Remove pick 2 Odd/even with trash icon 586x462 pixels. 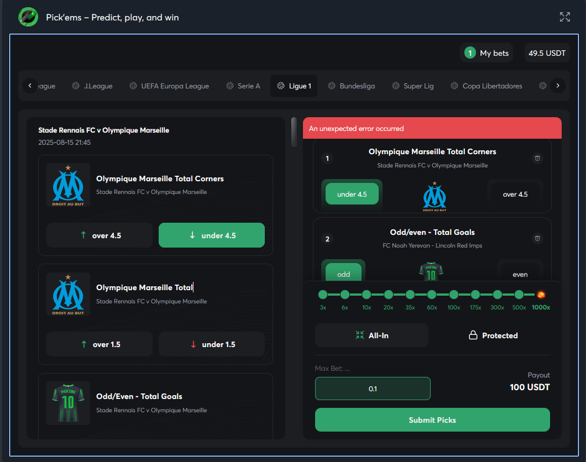point(537,238)
